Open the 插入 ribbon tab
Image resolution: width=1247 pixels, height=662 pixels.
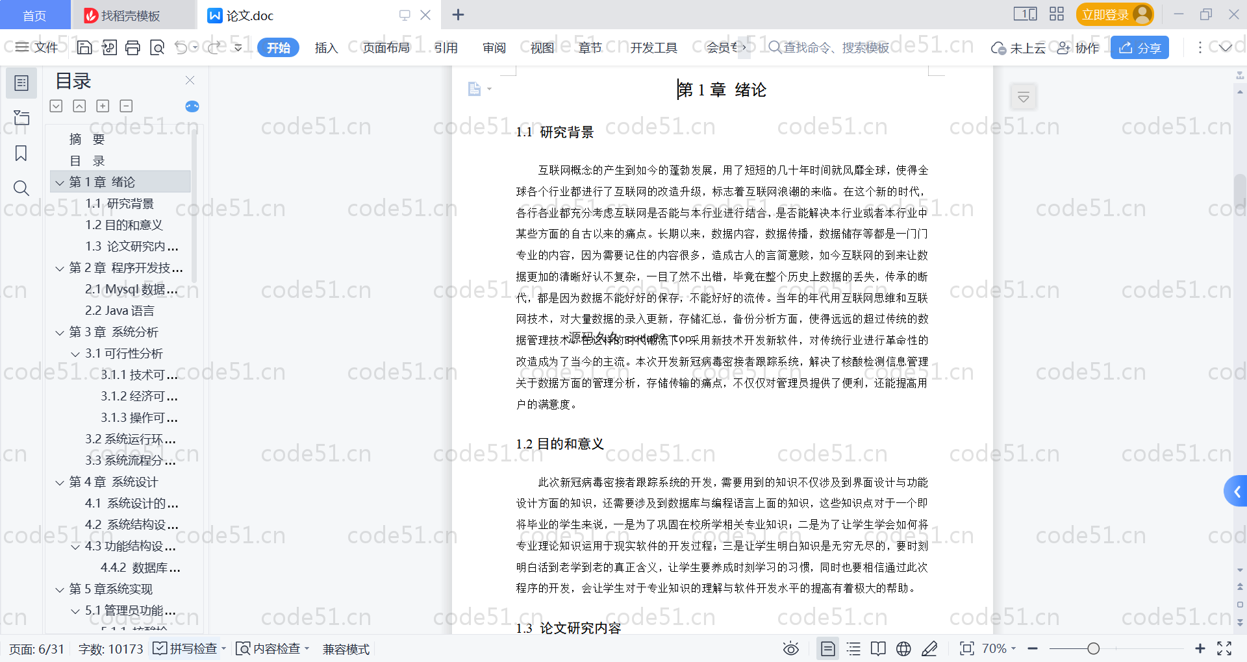tap(326, 47)
